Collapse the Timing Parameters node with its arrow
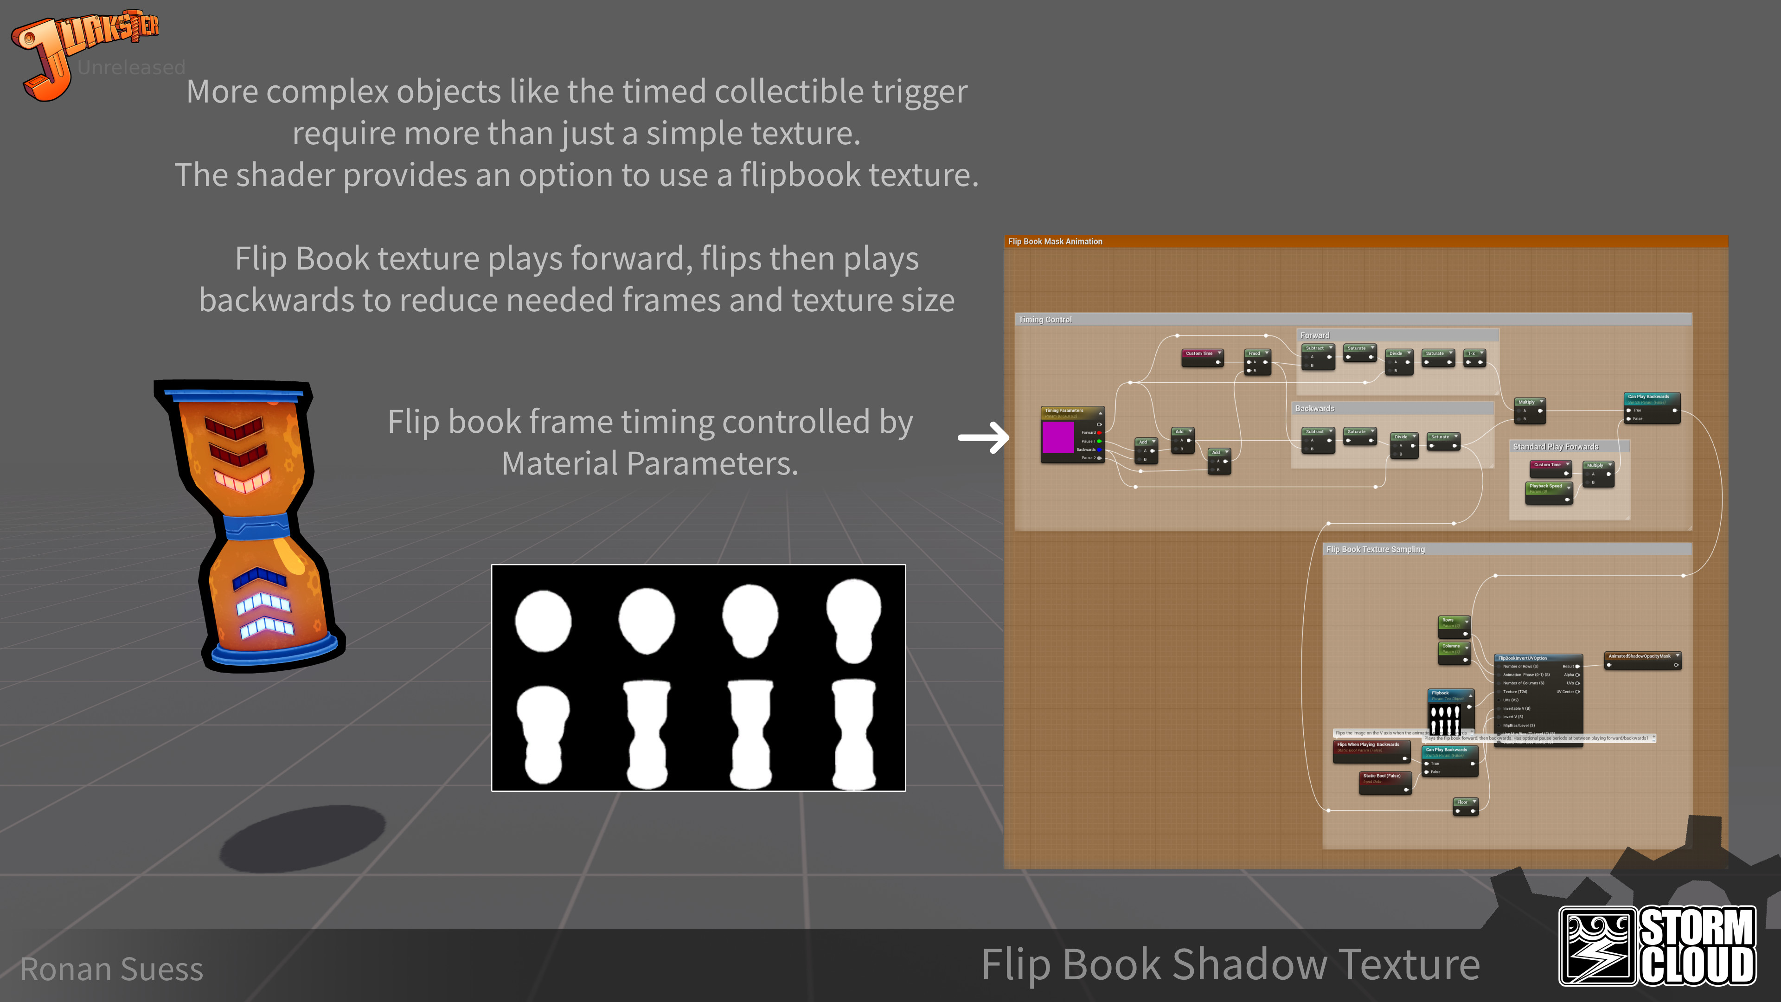Screen dimensions: 1781x1002 [1101, 413]
